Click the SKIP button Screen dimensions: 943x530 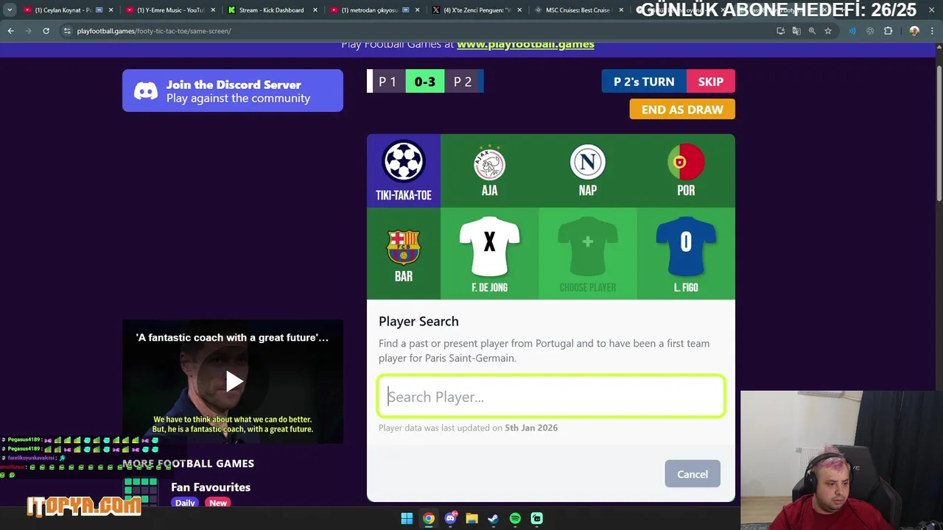[710, 82]
